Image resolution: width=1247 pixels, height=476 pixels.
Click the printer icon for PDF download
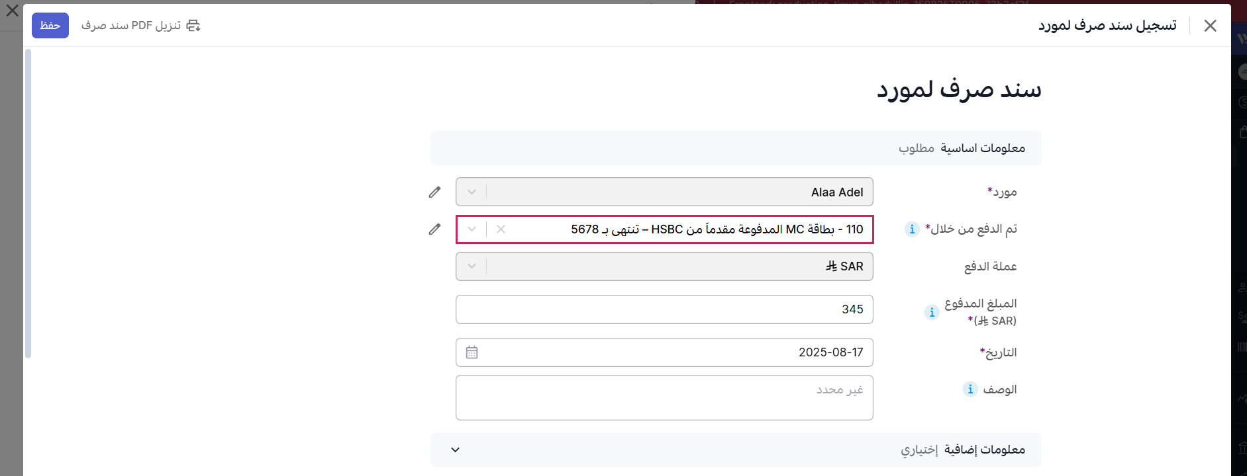point(193,25)
